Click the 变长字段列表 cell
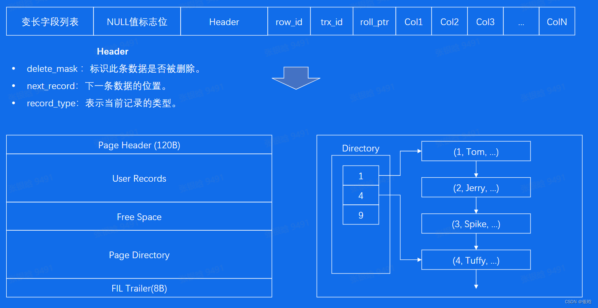 pyautogui.click(x=50, y=22)
